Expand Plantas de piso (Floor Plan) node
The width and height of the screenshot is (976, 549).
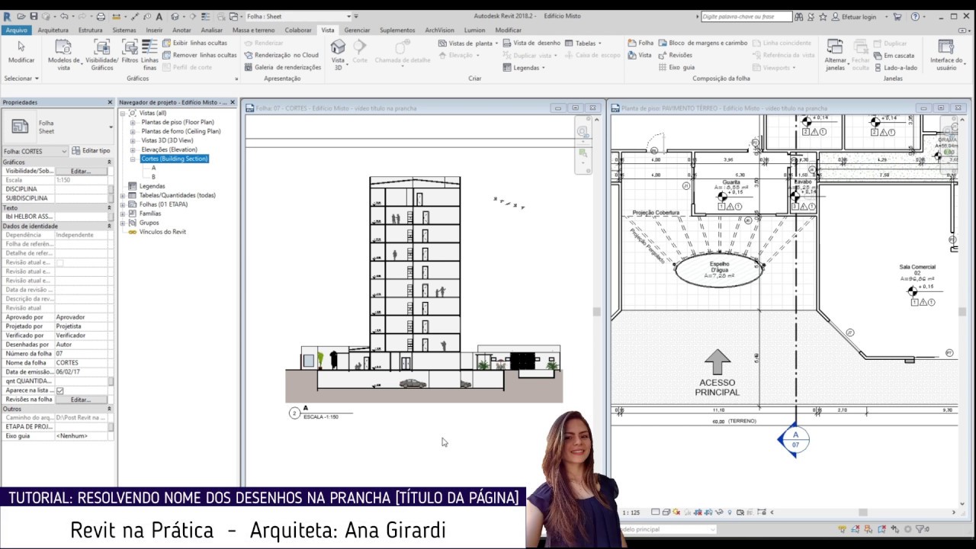click(132, 122)
